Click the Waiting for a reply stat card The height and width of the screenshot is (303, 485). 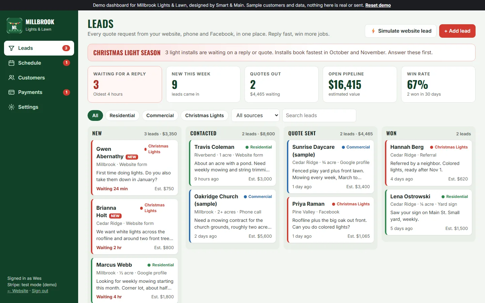click(x=125, y=84)
